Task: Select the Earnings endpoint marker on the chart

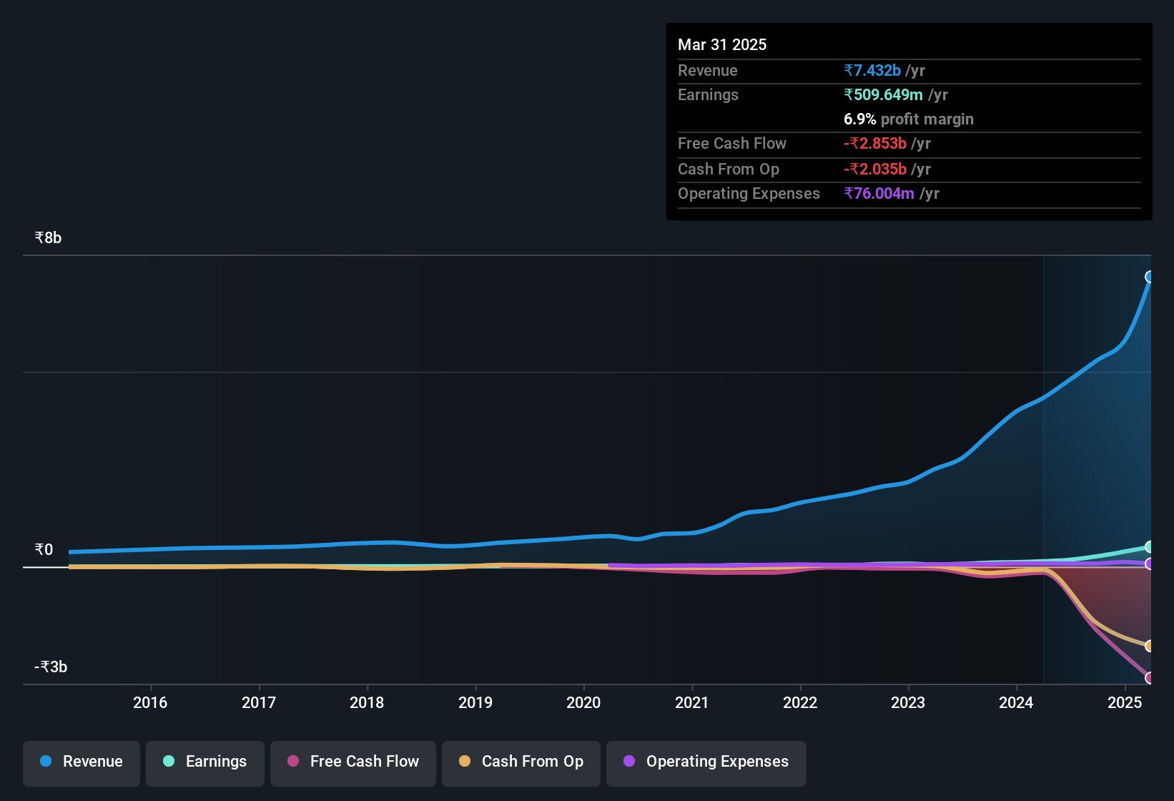Action: point(1150,546)
